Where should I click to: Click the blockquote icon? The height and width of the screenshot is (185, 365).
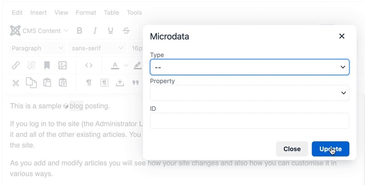tap(135, 83)
